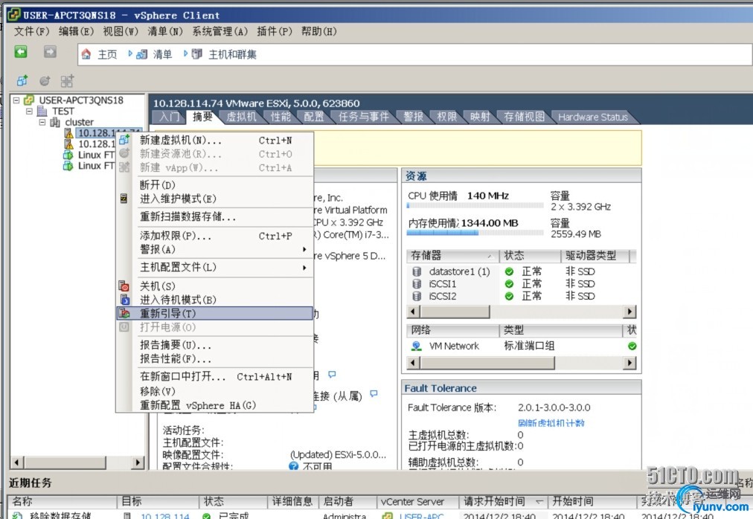Screen dimensions: 753x519
Task: Click the green check icon for datastore1 status
Action: point(509,271)
